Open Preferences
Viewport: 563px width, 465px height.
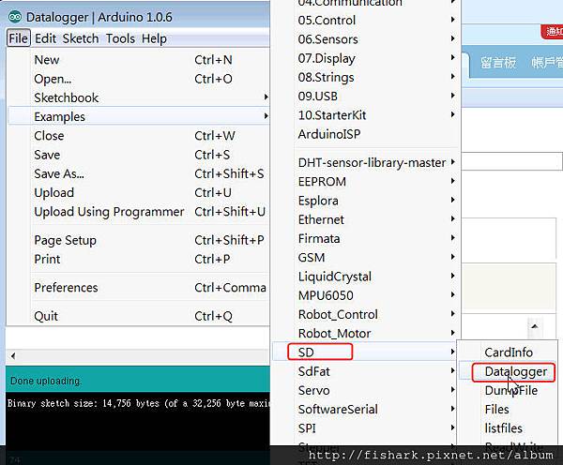(x=138, y=288)
